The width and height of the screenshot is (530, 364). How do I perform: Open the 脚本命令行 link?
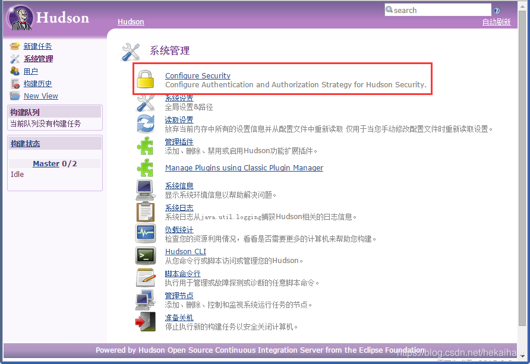[x=182, y=274]
